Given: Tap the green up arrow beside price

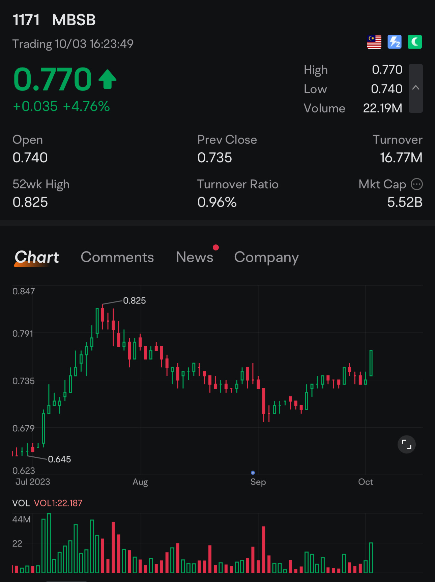Looking at the screenshot, I should pyautogui.click(x=108, y=79).
